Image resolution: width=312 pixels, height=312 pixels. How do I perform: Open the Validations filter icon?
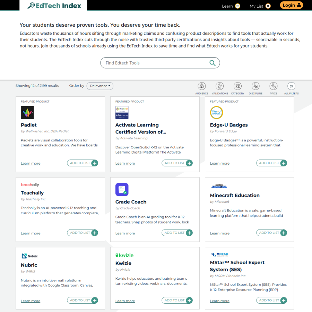coord(220,86)
